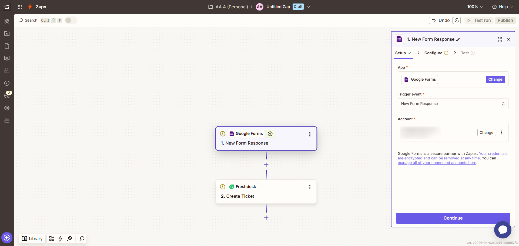Image resolution: width=519 pixels, height=246 pixels.
Task: Open Zap history from the clock sidebar icon
Action: pyautogui.click(x=7, y=83)
